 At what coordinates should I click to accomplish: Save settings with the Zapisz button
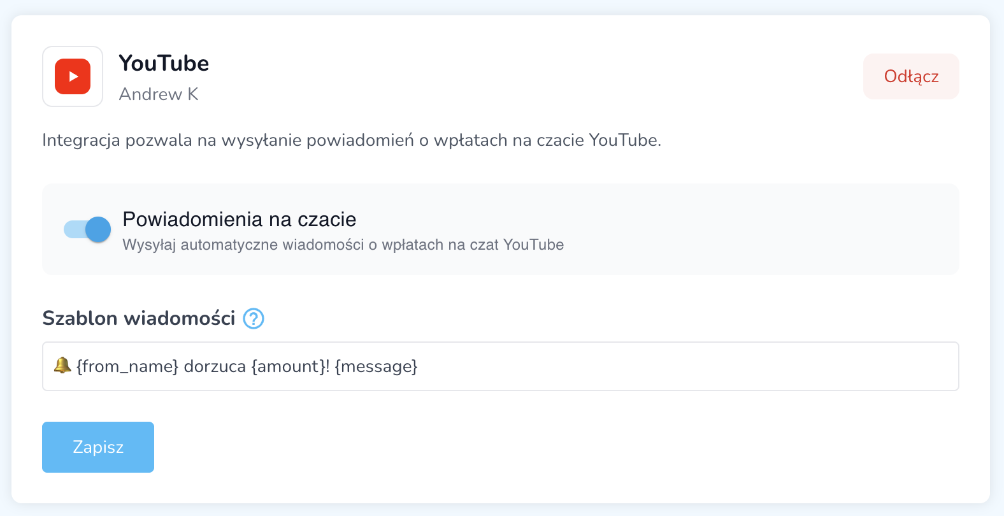coord(98,447)
